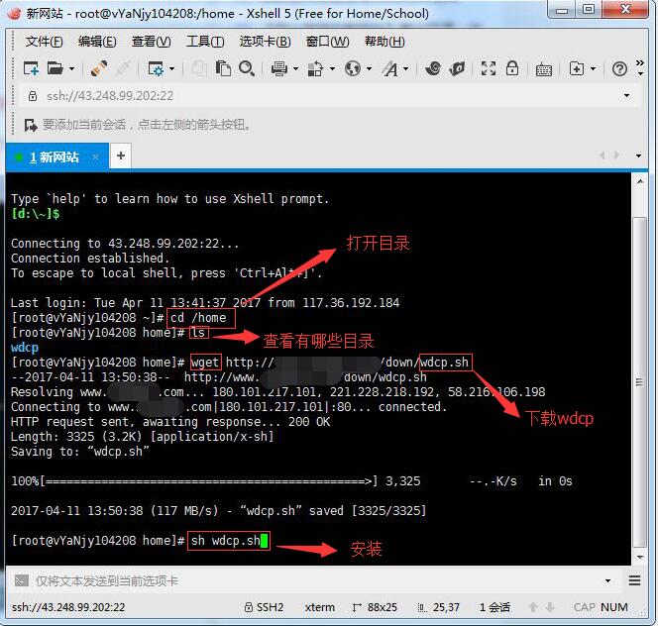
Task: Click the Open session folder icon
Action: pyautogui.click(x=55, y=68)
